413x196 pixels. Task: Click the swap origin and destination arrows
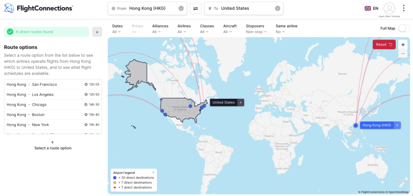(x=195, y=8)
